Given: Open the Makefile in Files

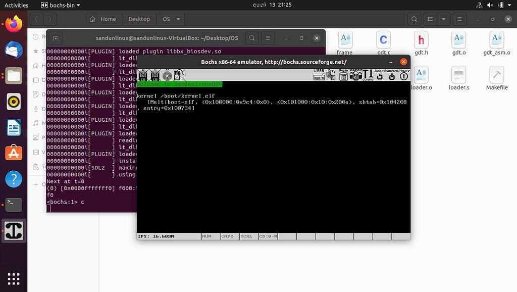Looking at the screenshot, I should 497,78.
